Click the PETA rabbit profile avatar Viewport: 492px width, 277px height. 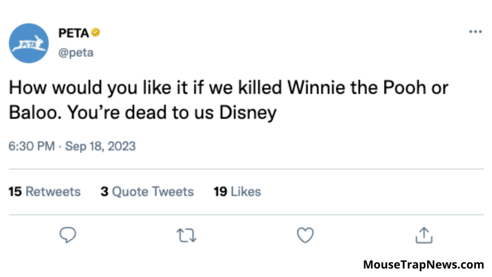(x=29, y=43)
